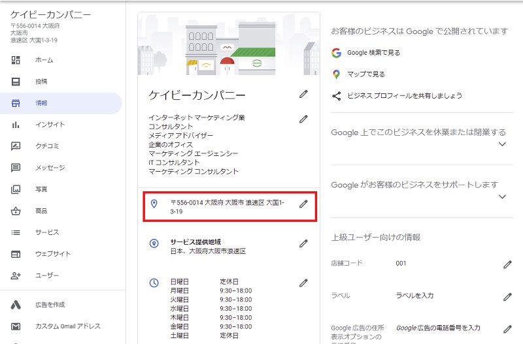The image size is (523, 344).
Task: Click the ホーム dashboard icon in sidebar
Action: (x=16, y=60)
